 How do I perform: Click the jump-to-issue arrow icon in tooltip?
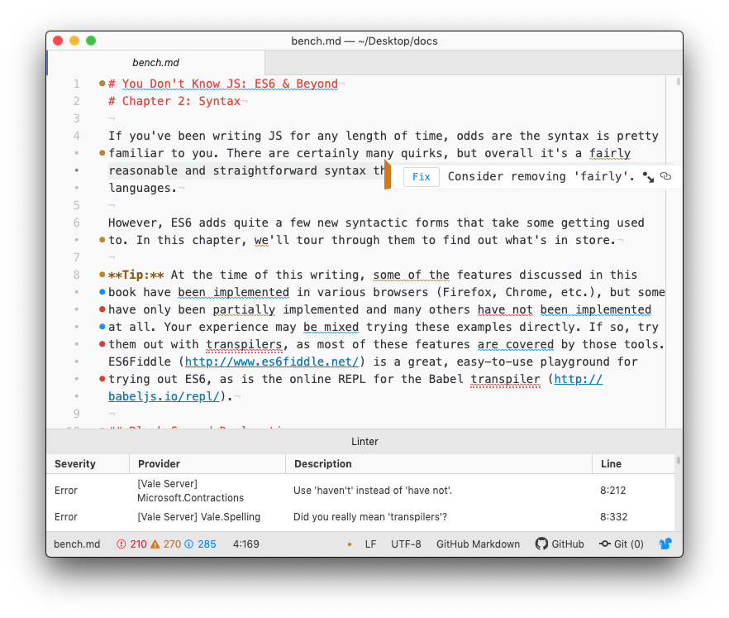point(648,177)
